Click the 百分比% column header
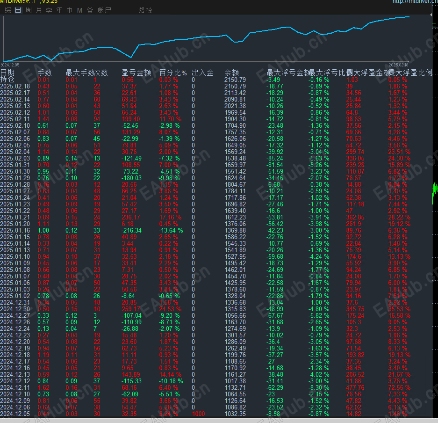Screen dimensions: 438x423 click(173, 73)
